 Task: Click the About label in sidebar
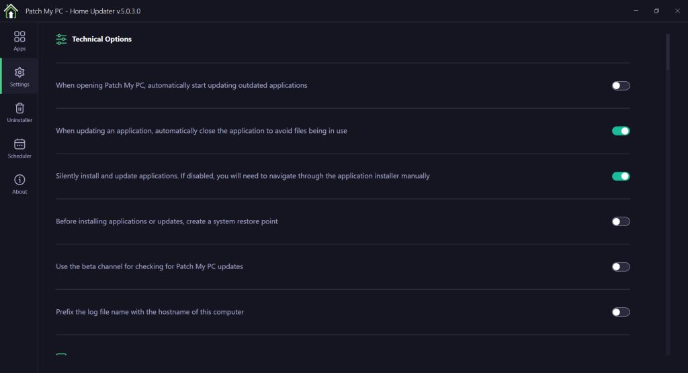click(19, 192)
